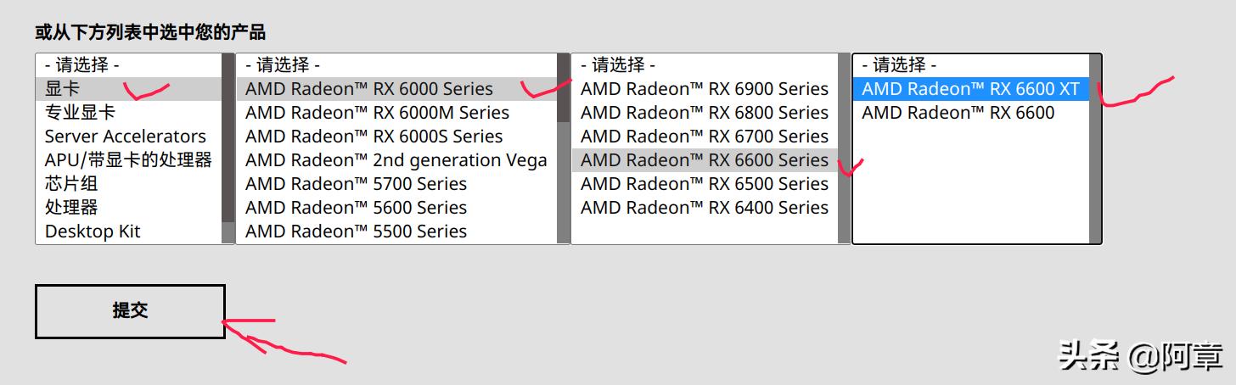Pick AMD Radeon RX 6000S Series
The width and height of the screenshot is (1236, 385).
point(374,137)
